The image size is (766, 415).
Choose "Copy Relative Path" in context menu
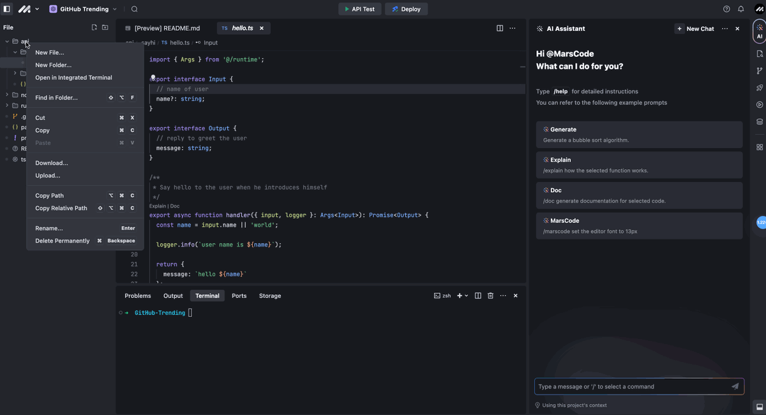(x=61, y=208)
